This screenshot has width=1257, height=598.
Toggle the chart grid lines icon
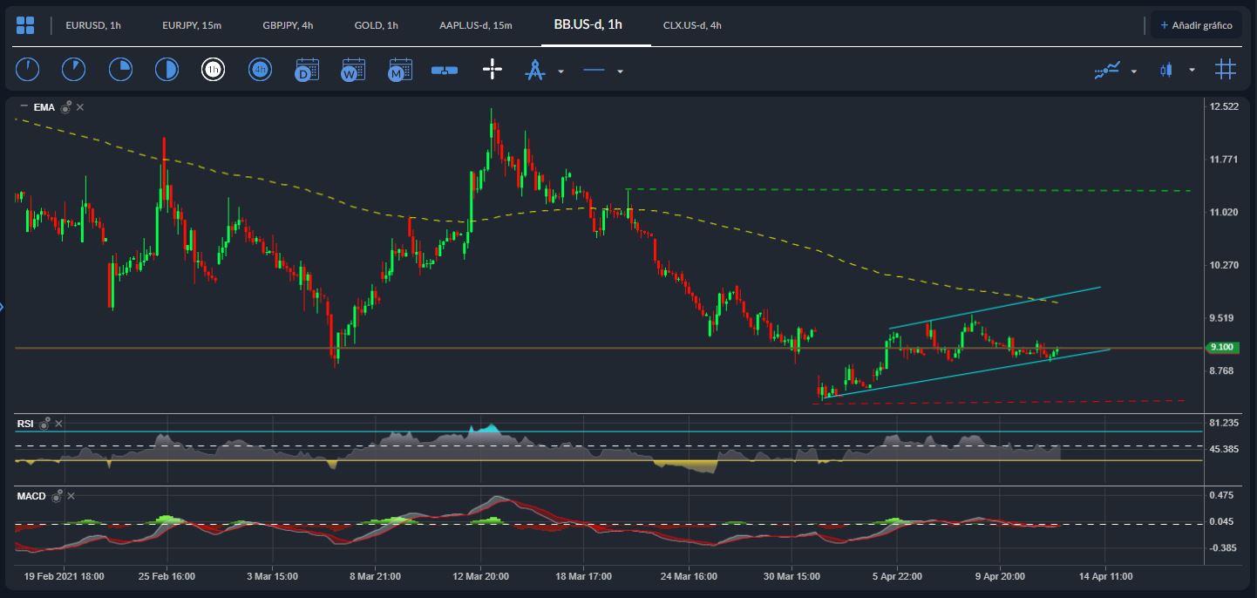pos(1225,70)
